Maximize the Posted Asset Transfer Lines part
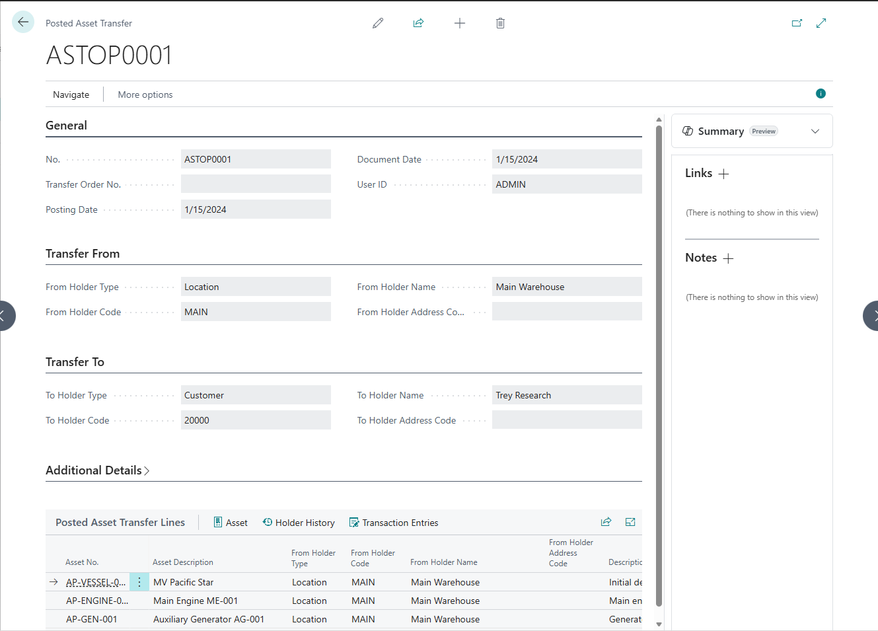Screen dimensions: 878x631 tap(630, 522)
